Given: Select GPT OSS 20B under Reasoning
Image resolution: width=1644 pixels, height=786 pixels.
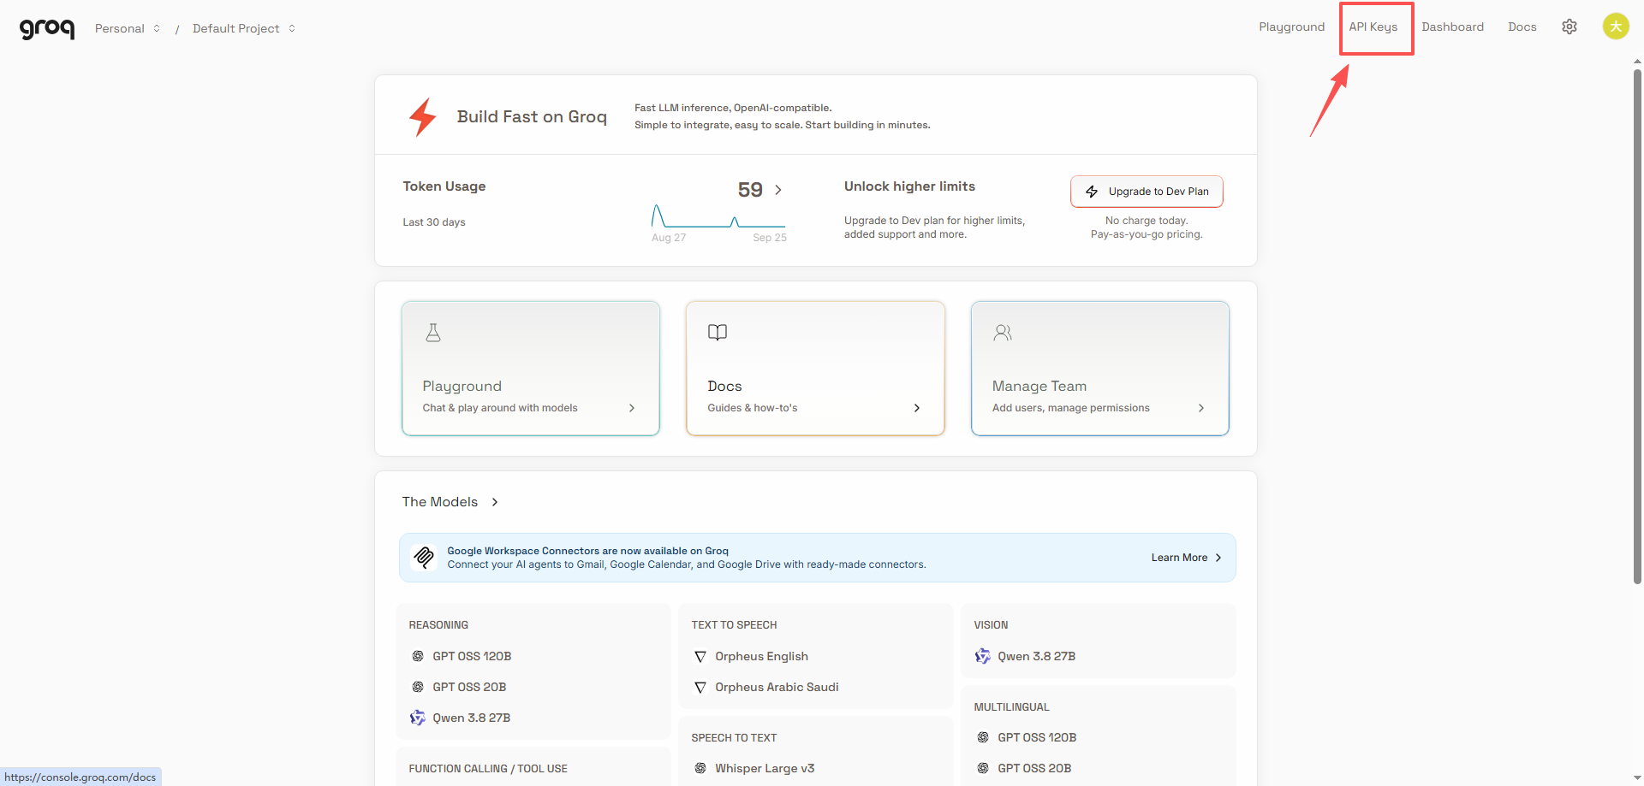Looking at the screenshot, I should coord(469,687).
